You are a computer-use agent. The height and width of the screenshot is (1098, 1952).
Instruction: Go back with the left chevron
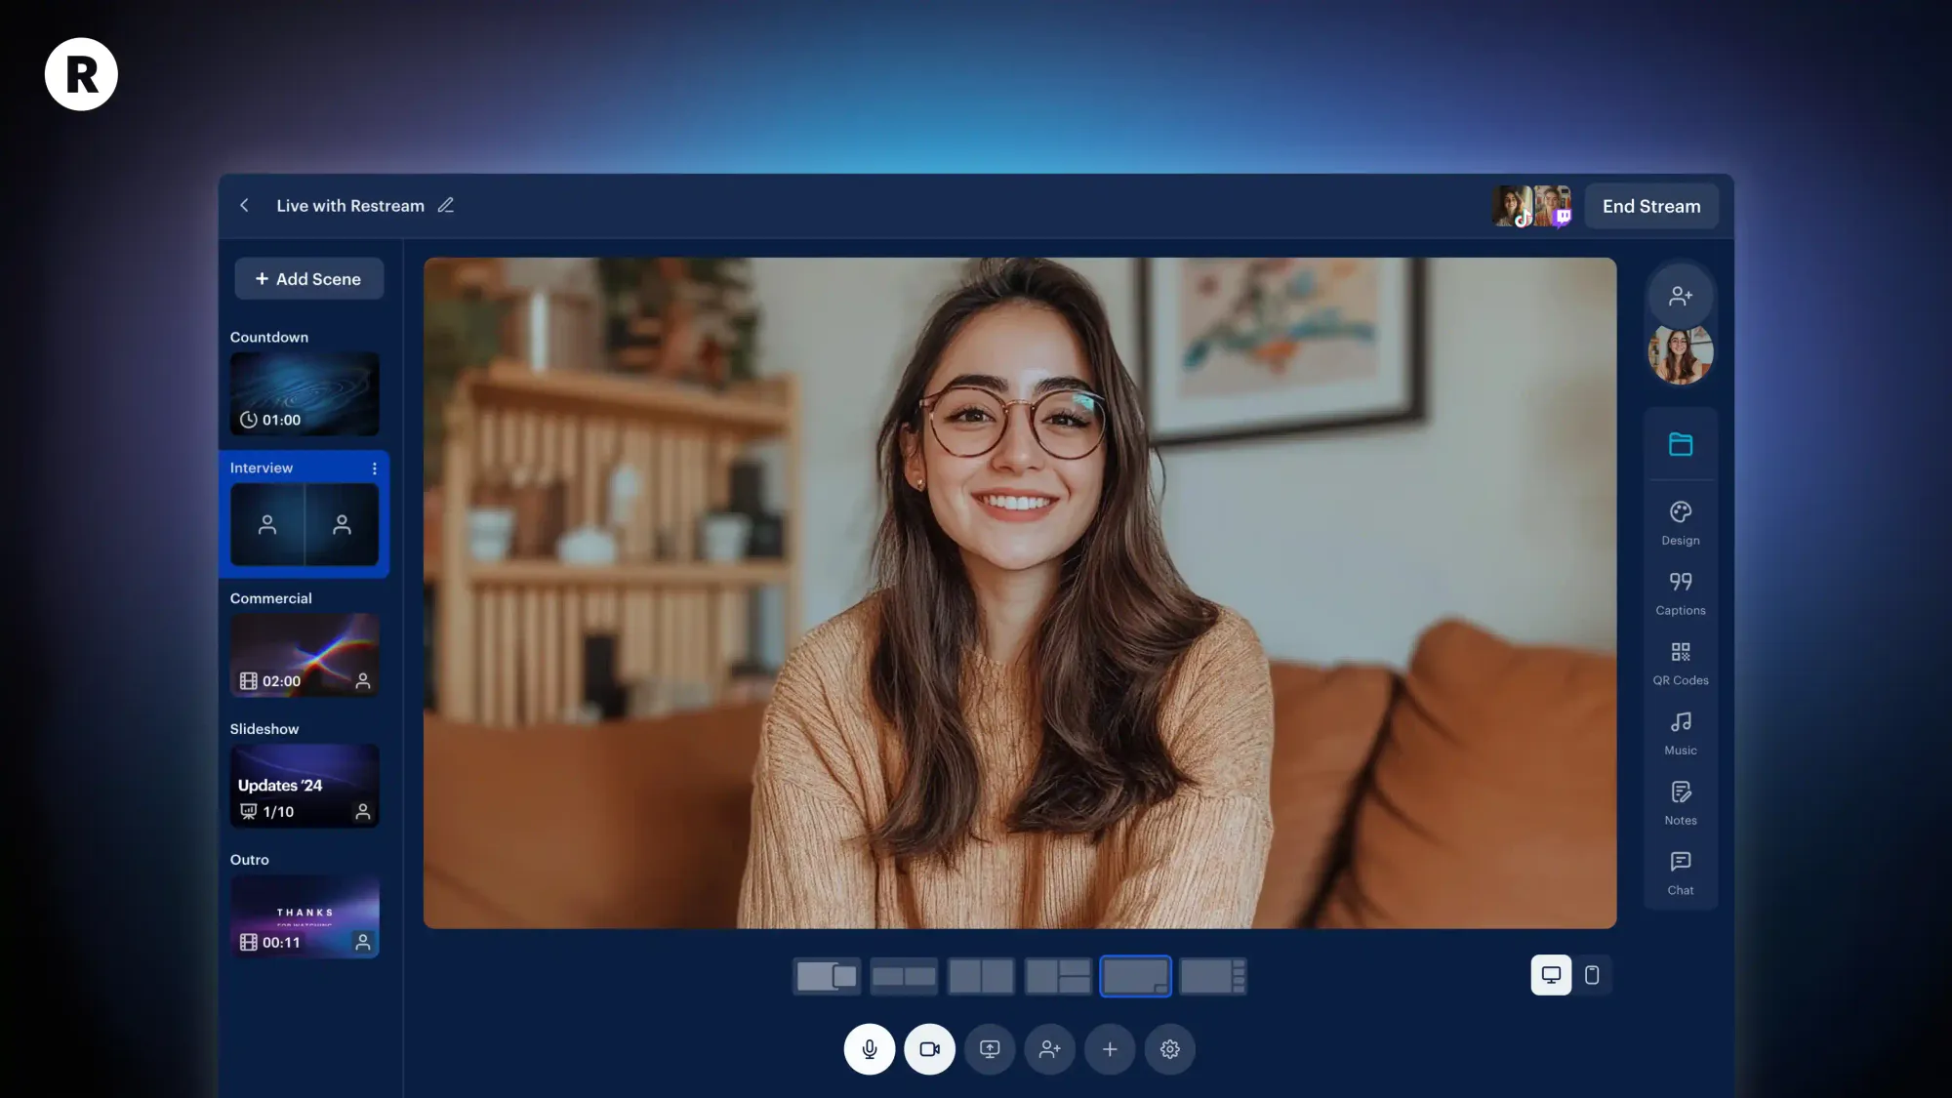(x=245, y=206)
